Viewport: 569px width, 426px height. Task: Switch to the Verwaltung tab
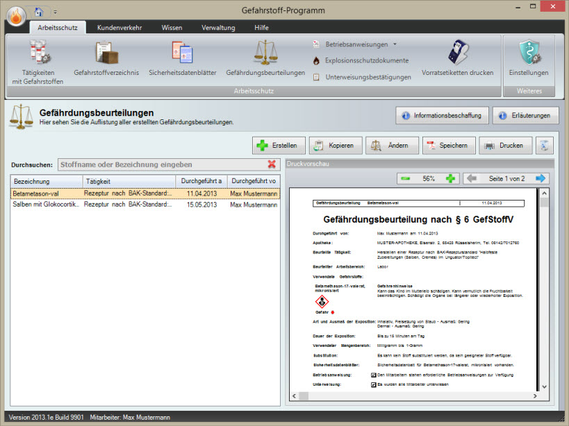tap(218, 28)
